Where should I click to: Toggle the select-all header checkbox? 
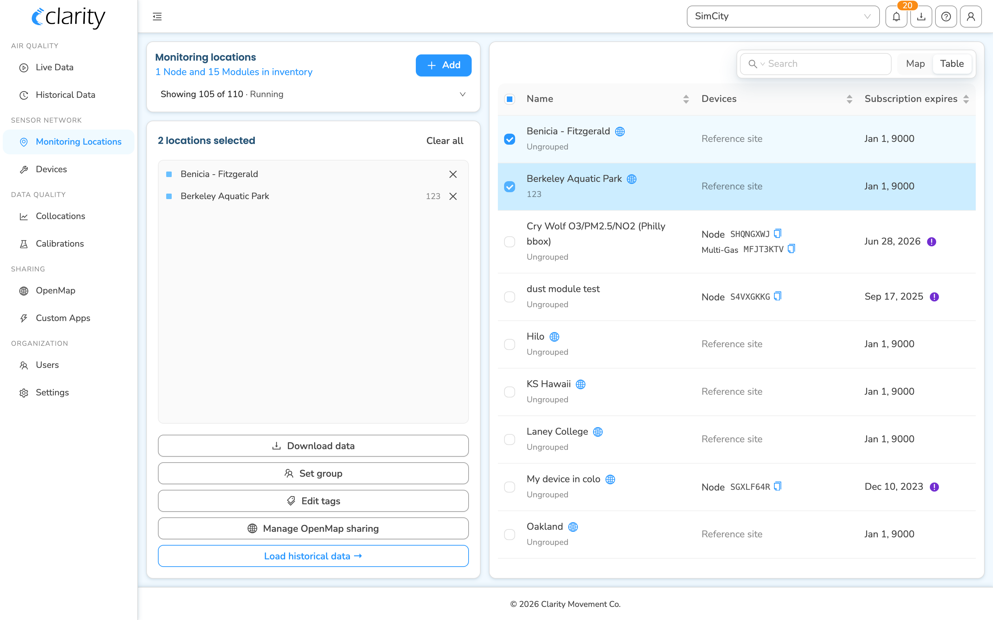pyautogui.click(x=510, y=99)
